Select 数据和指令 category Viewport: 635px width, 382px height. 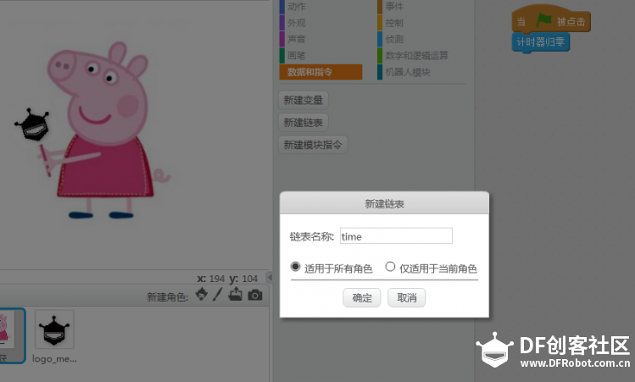tap(320, 72)
